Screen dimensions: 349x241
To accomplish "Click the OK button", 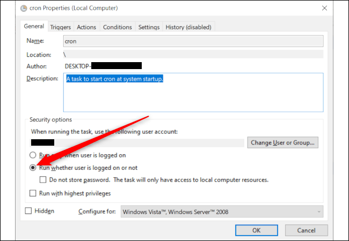I will (x=255, y=230).
